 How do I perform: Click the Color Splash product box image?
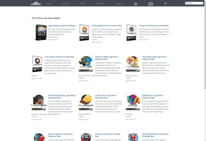pyautogui.click(x=37, y=64)
